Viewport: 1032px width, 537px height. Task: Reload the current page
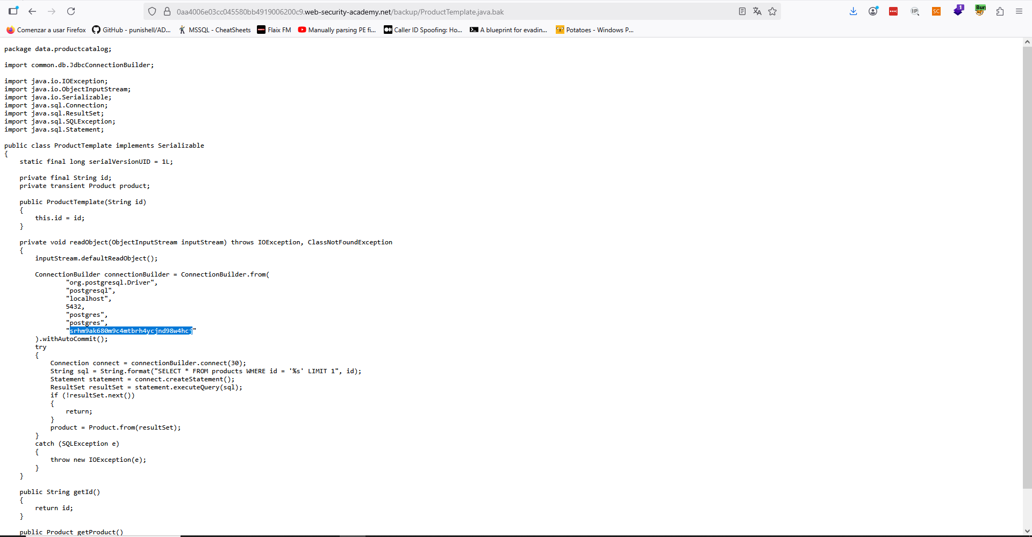click(x=71, y=11)
